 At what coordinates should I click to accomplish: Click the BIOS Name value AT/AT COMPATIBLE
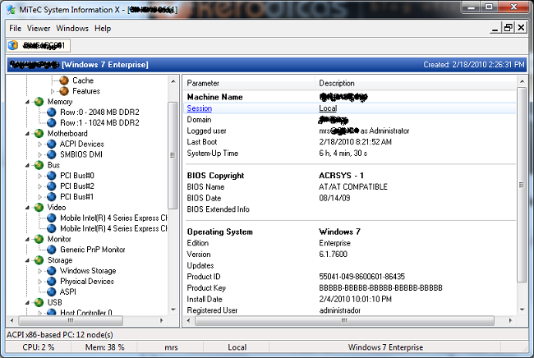click(x=353, y=187)
